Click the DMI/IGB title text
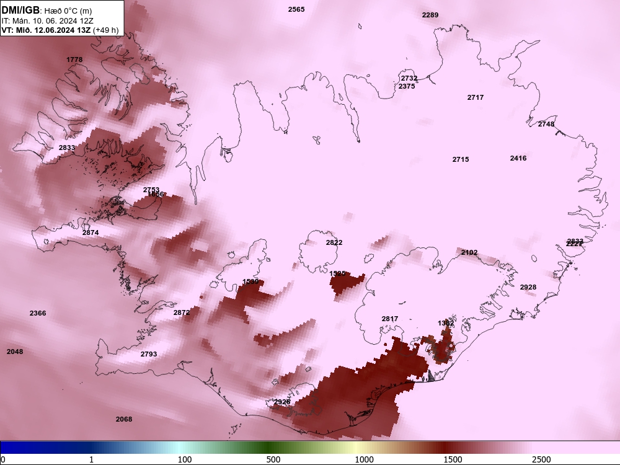This screenshot has width=620, height=465. click(20, 11)
